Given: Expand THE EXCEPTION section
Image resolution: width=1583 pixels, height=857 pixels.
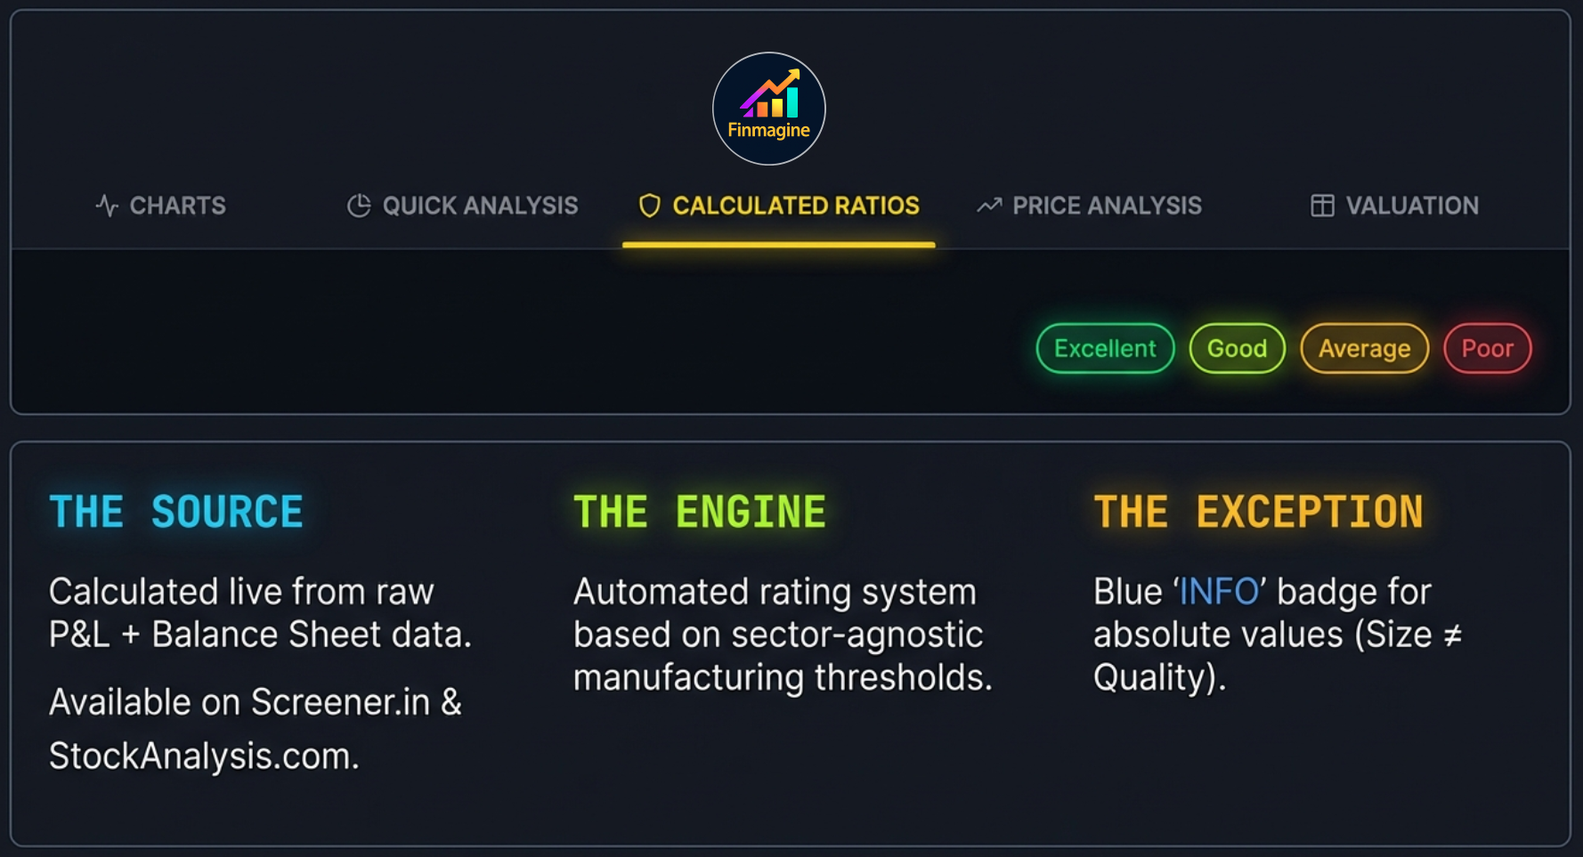Looking at the screenshot, I should tap(1259, 511).
